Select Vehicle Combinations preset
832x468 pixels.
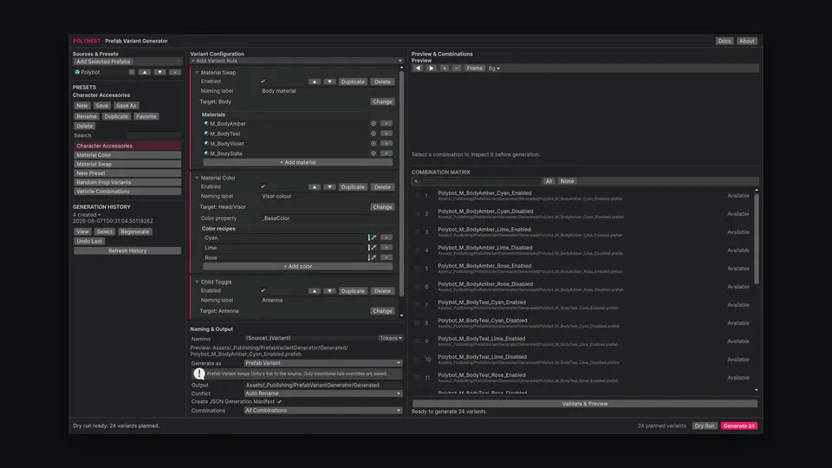[127, 191]
